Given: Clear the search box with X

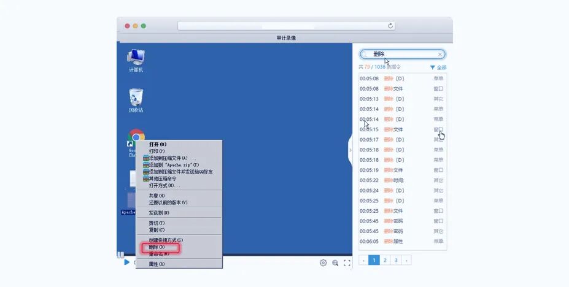Looking at the screenshot, I should pyautogui.click(x=440, y=55).
